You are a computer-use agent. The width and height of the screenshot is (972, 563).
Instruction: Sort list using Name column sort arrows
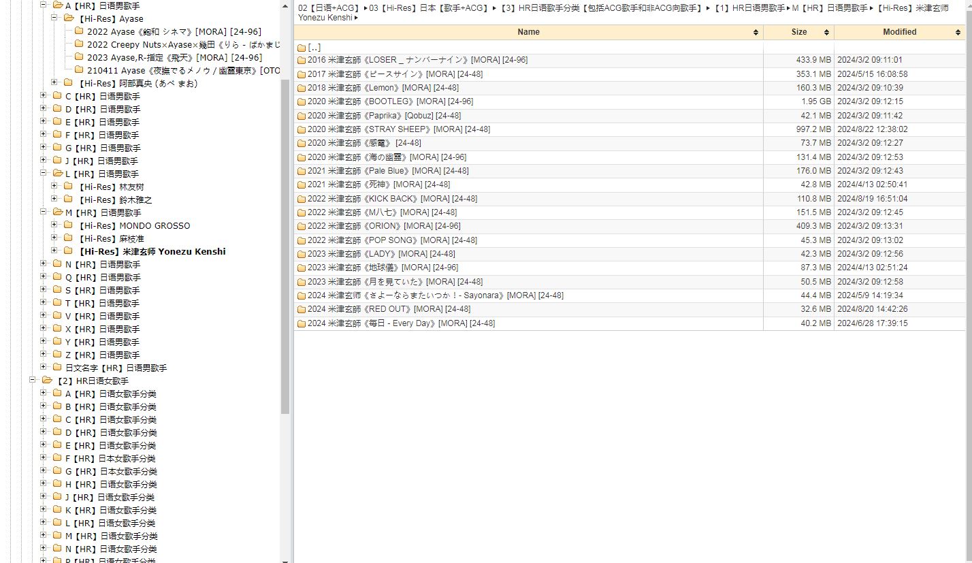pos(756,33)
